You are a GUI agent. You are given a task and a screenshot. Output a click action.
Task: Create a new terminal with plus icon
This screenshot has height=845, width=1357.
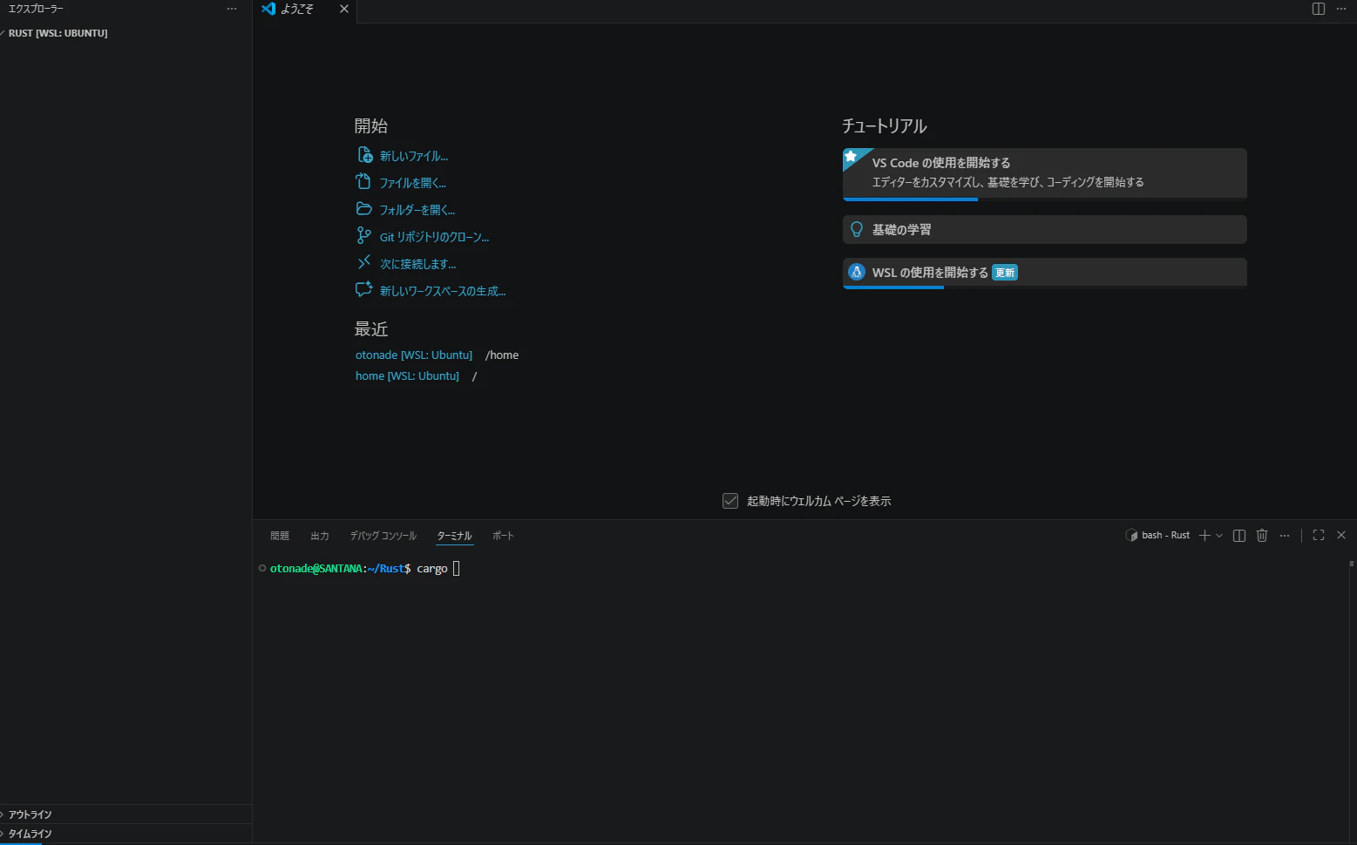coord(1204,535)
